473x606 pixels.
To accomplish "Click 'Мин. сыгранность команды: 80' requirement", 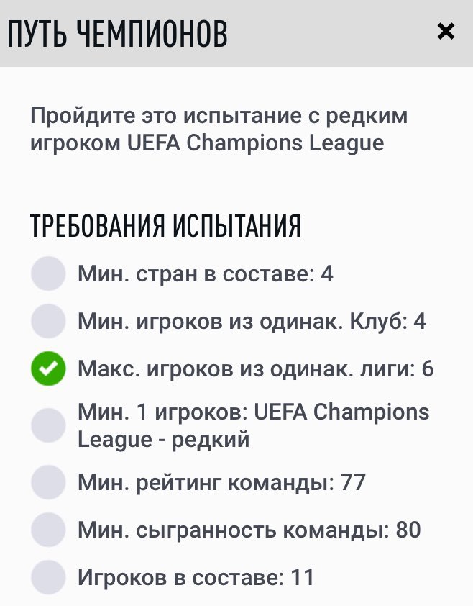I will [249, 530].
